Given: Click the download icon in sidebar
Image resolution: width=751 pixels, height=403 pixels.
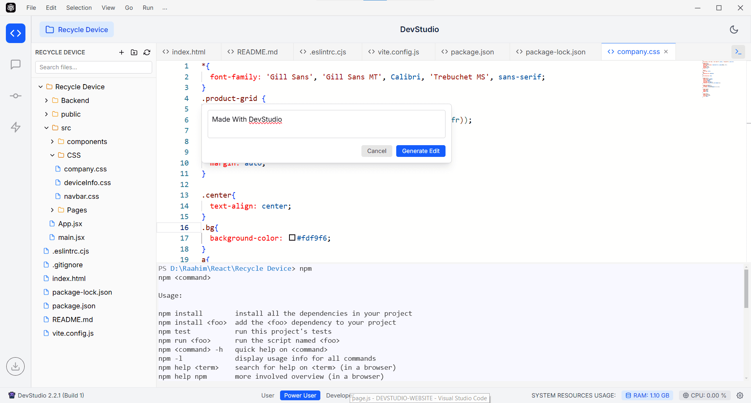Looking at the screenshot, I should click(16, 367).
